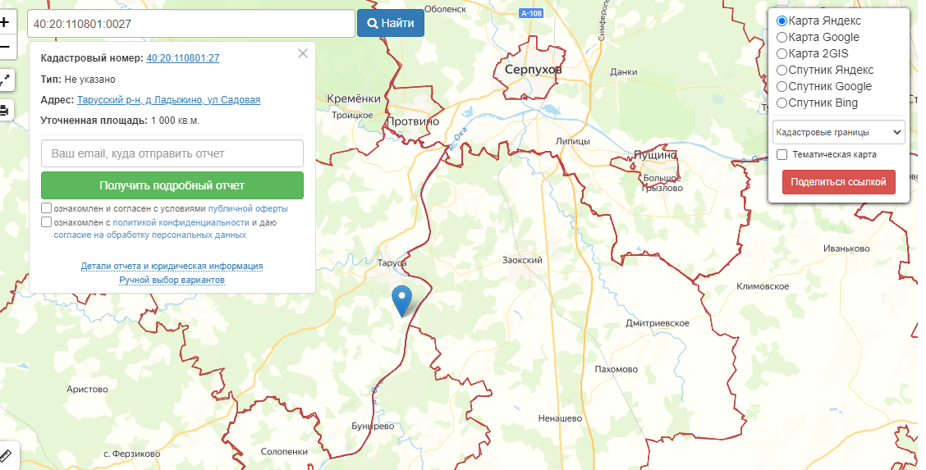Enable the Тематическая карта checkbox
926x470 pixels.
tap(782, 154)
